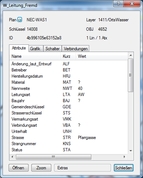Click the help question mark button

[x=118, y=4]
